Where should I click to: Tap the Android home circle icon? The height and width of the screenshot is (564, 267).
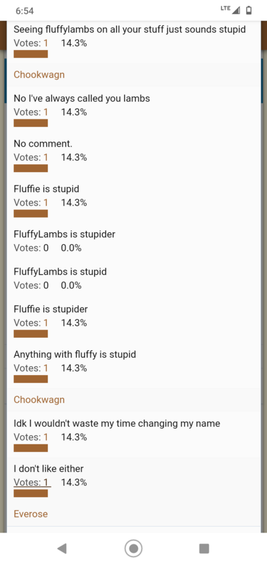[x=133, y=549]
